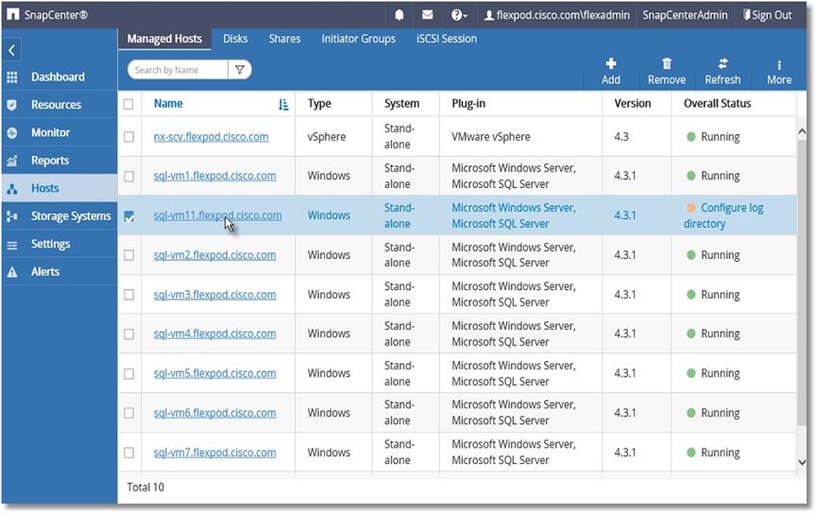This screenshot has width=817, height=514.
Task: Check the sql-vm1 row checkbox
Action: tap(128, 176)
